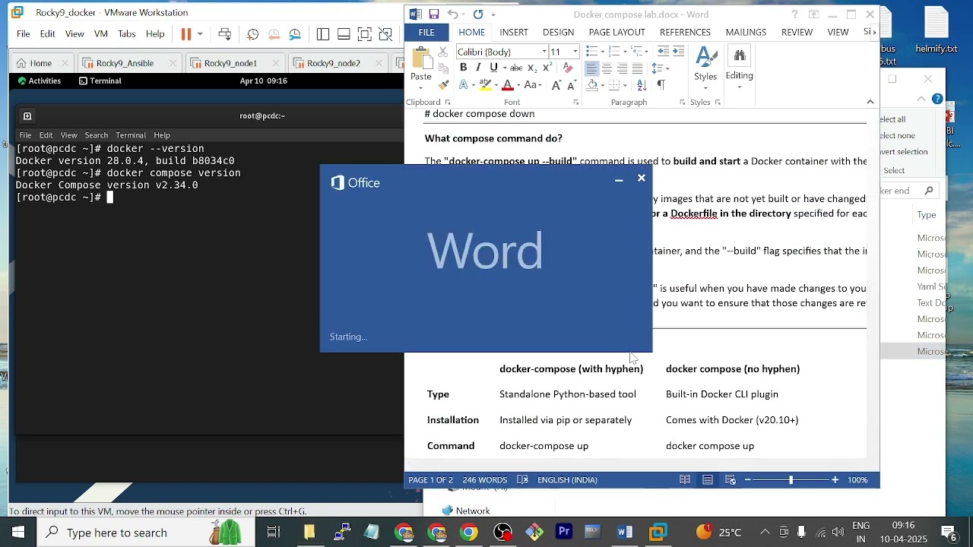Click the 100% zoom level button
This screenshot has width=973, height=547.
(x=857, y=480)
